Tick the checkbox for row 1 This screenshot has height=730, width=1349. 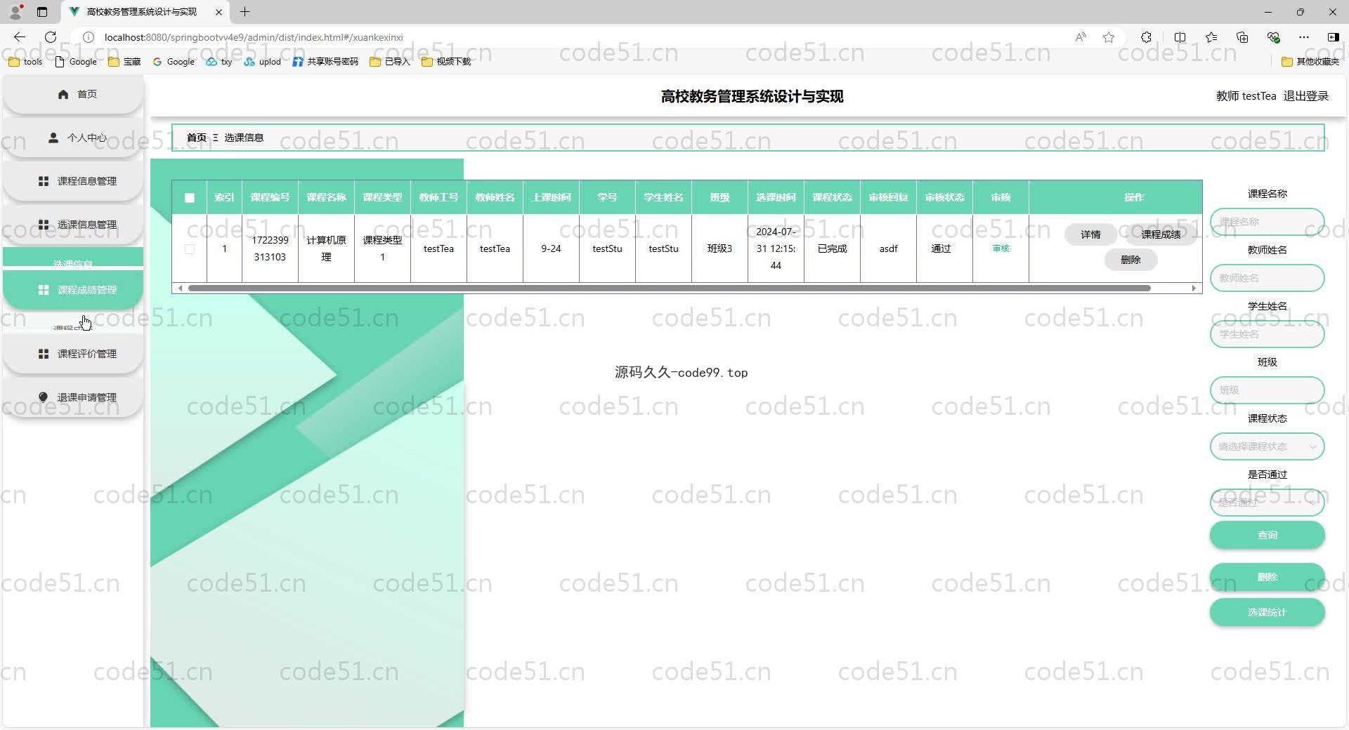tap(190, 249)
